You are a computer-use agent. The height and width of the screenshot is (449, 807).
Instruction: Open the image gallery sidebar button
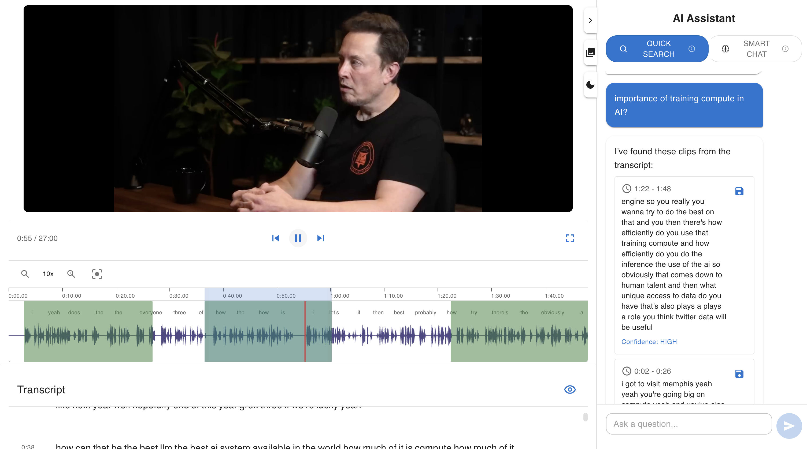pos(590,52)
